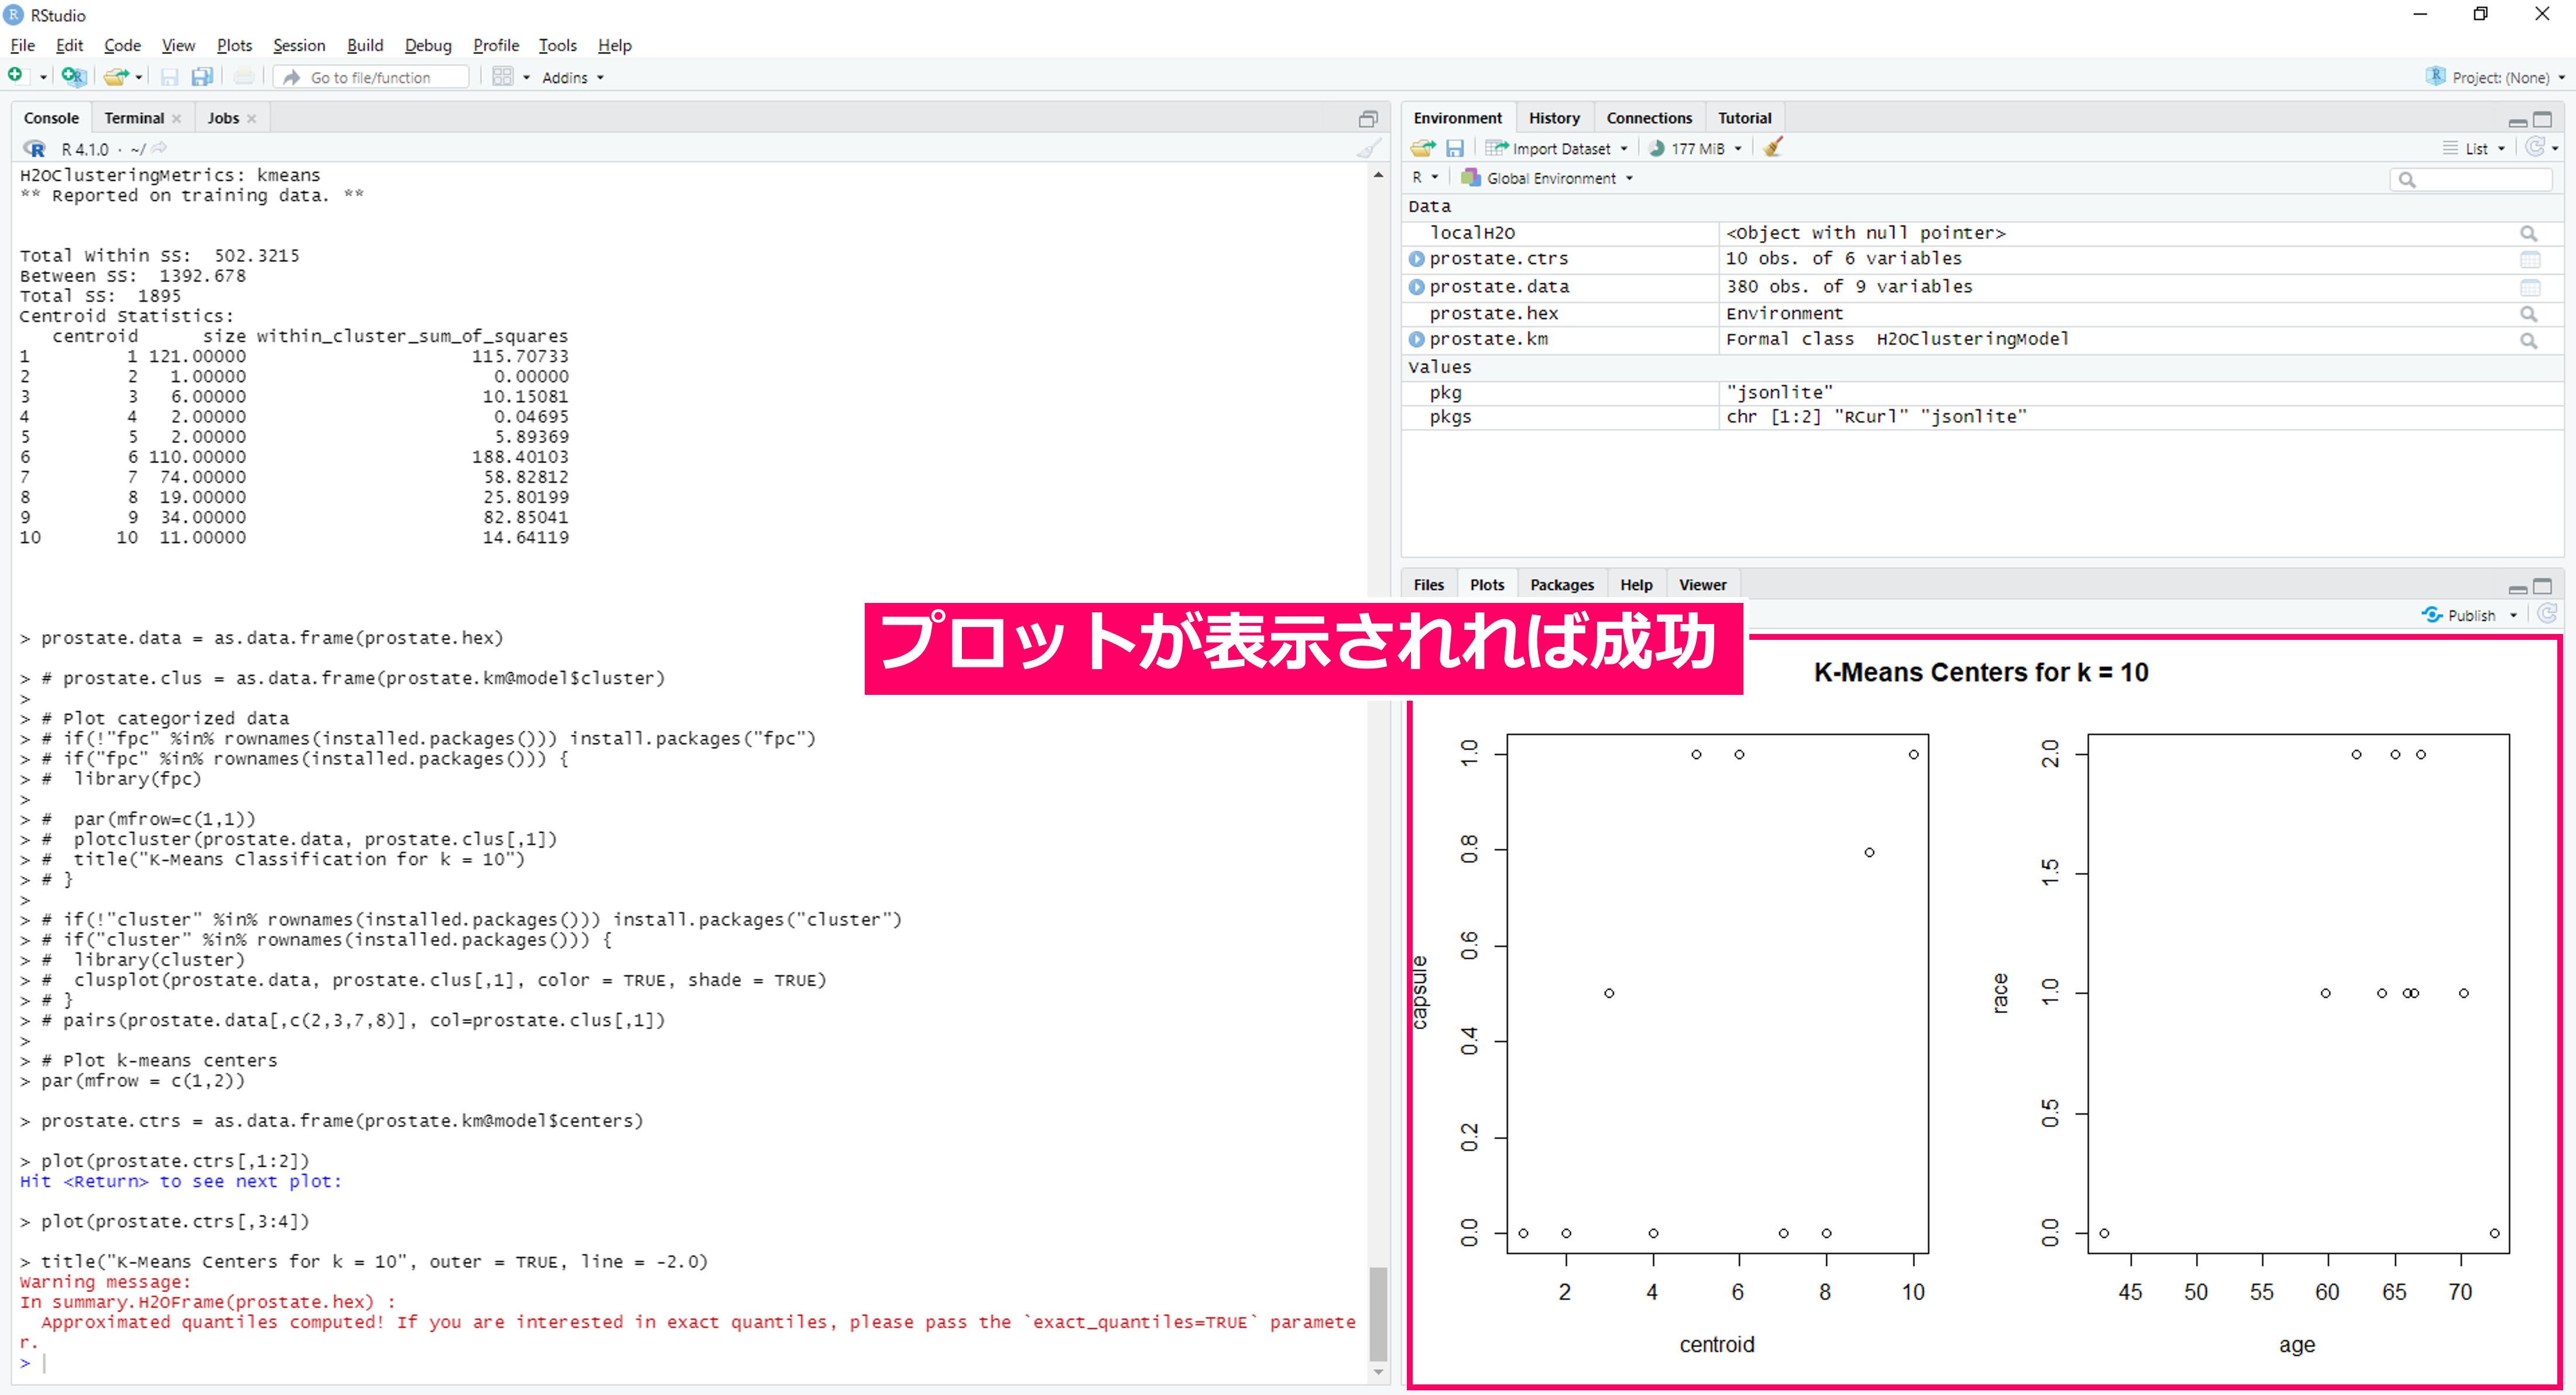
Task: Click the New File icon in toolbar
Action: [16, 76]
